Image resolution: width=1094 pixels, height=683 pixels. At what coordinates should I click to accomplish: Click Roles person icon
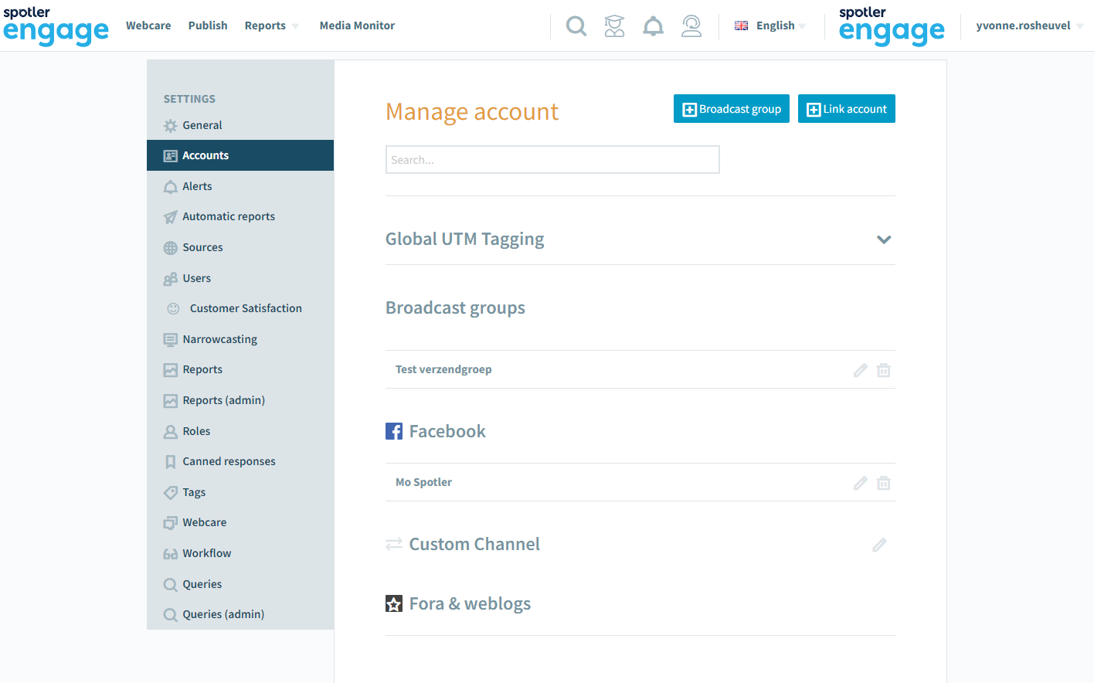click(x=171, y=432)
